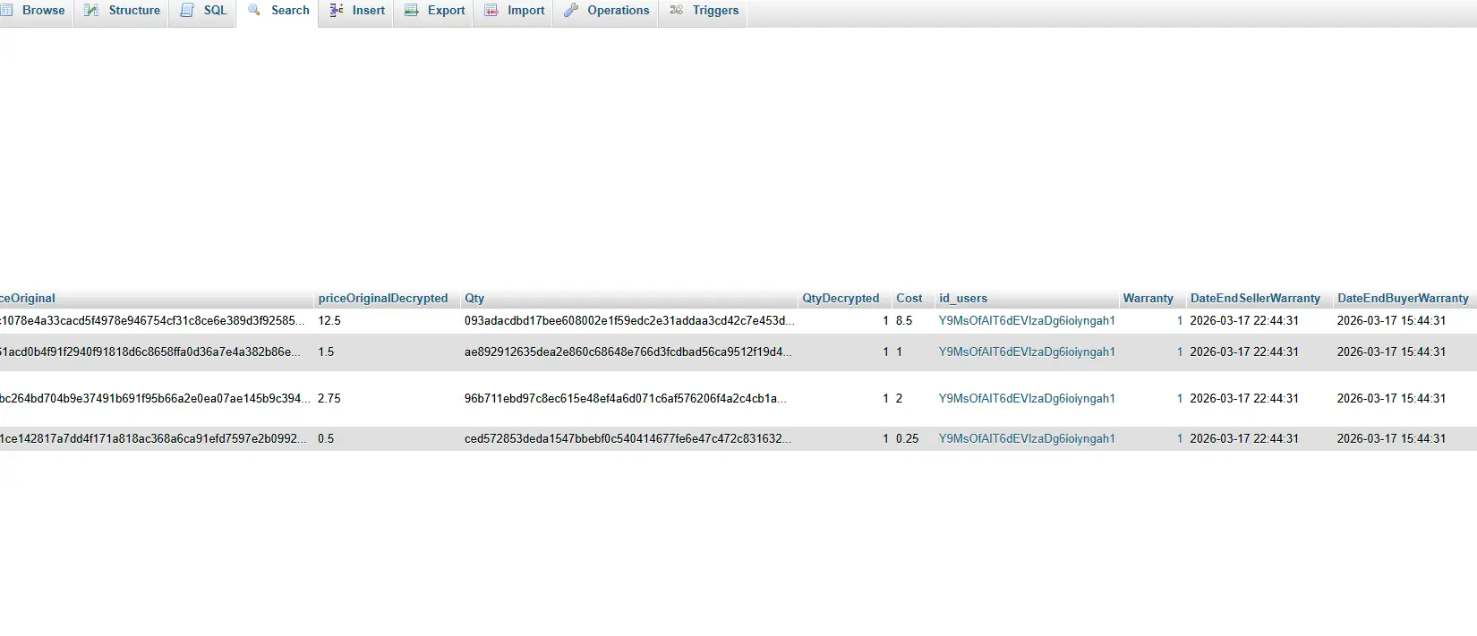
Task: Click the Operations wrench icon
Action: click(x=570, y=11)
